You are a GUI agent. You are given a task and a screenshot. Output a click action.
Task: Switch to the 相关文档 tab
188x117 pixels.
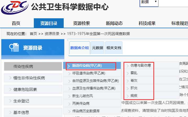(114, 48)
